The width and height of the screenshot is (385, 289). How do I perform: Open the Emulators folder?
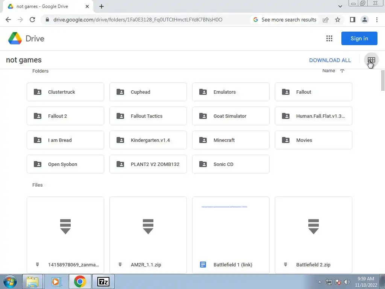231,92
